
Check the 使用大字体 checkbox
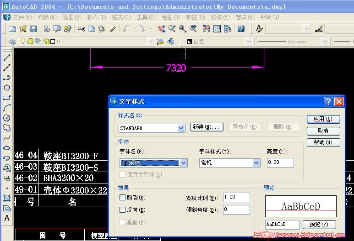pyautogui.click(x=122, y=175)
